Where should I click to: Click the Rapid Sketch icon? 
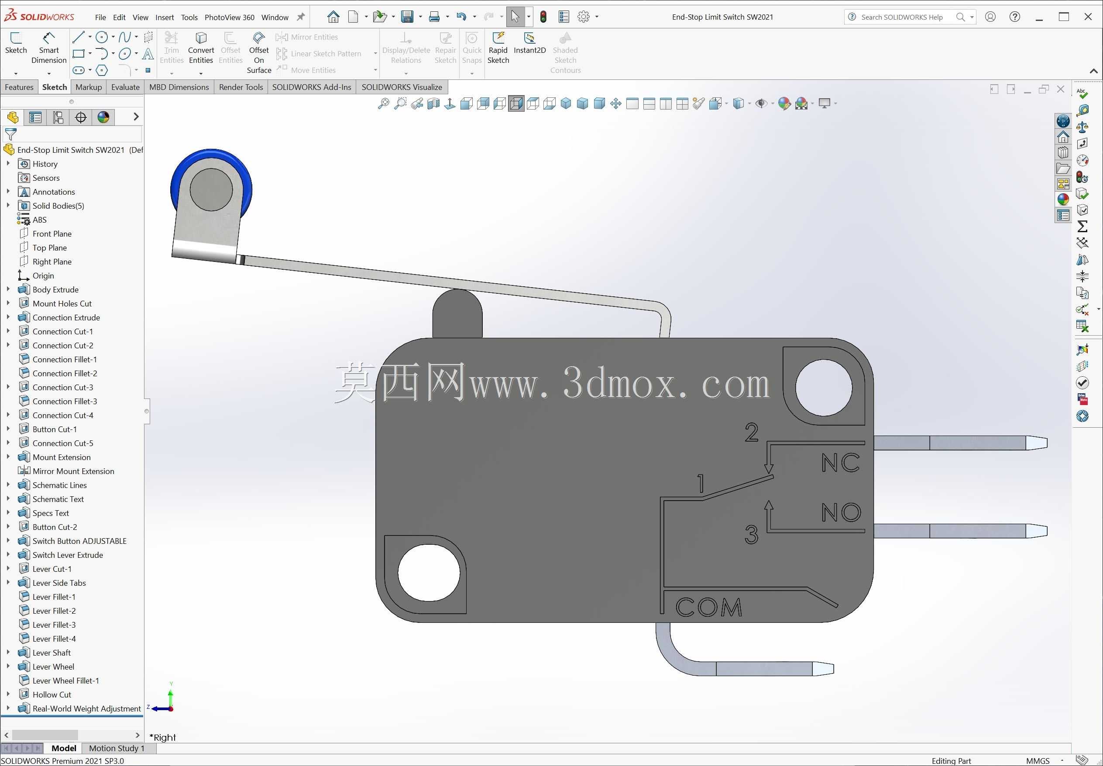coord(498,48)
